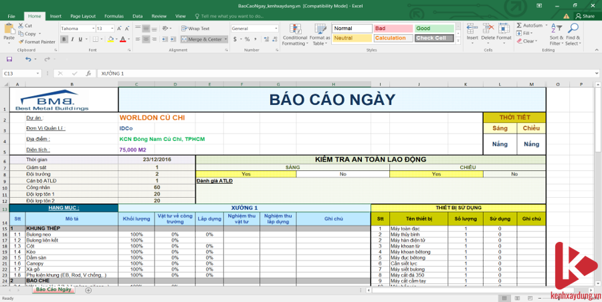Screen dimensions: 602x302
Task: Toggle Italic formatting
Action: click(x=72, y=39)
